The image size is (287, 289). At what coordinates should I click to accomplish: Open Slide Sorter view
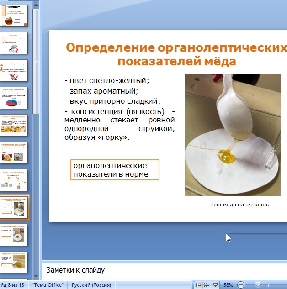pyautogui.click(x=207, y=285)
